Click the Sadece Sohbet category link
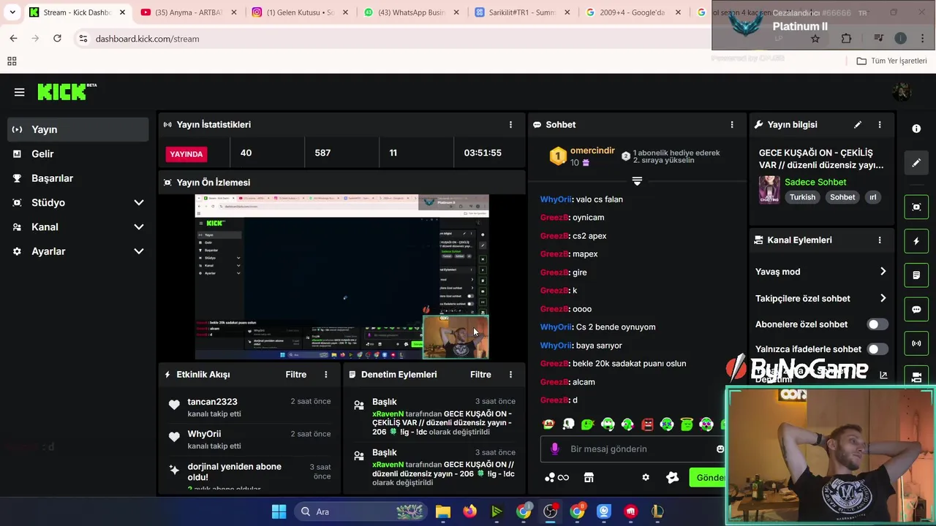Viewport: 936px width, 526px height. coord(815,182)
